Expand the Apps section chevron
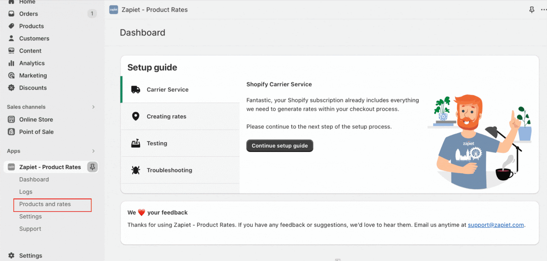Viewport: 547px width, 261px height. 93,151
